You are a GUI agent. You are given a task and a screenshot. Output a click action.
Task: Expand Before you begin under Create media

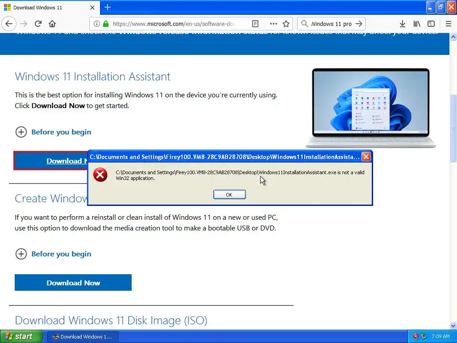click(53, 254)
